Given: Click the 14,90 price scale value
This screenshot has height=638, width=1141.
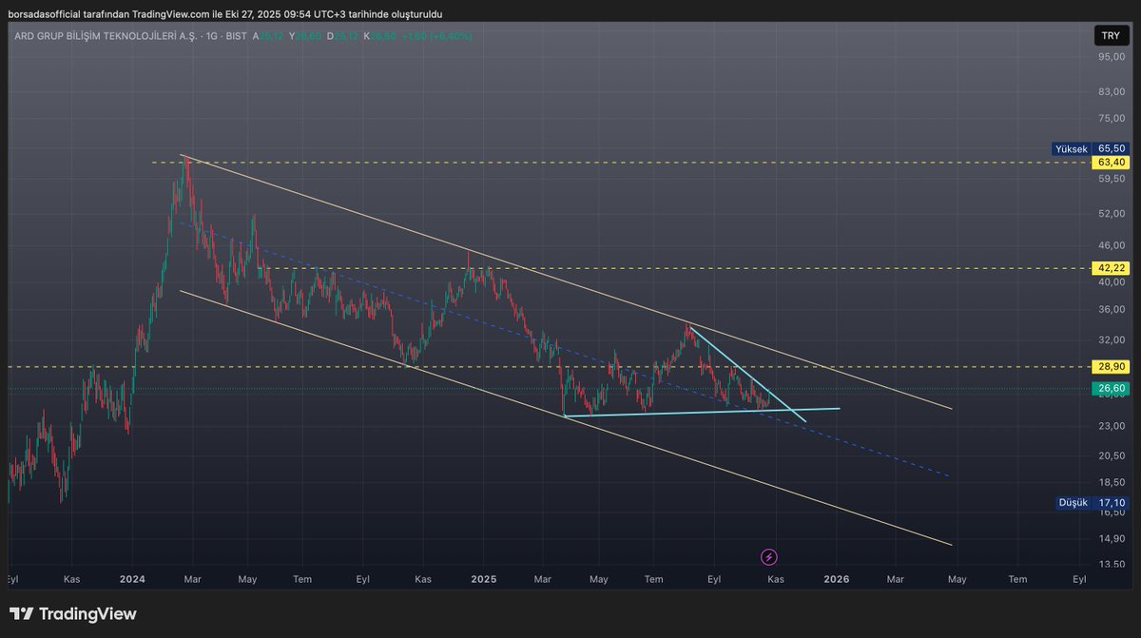Looking at the screenshot, I should (1111, 538).
